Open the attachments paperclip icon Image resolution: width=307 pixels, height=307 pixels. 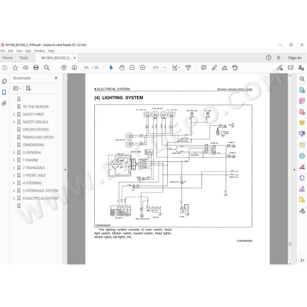[4, 103]
